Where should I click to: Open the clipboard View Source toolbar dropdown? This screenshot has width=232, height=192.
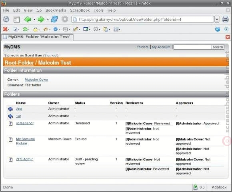tap(107, 29)
